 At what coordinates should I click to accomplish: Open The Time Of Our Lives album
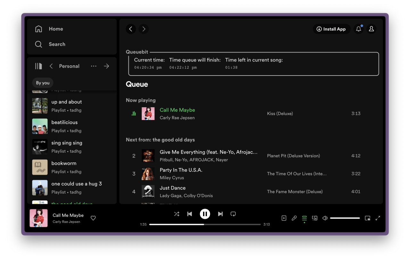[x=297, y=174]
